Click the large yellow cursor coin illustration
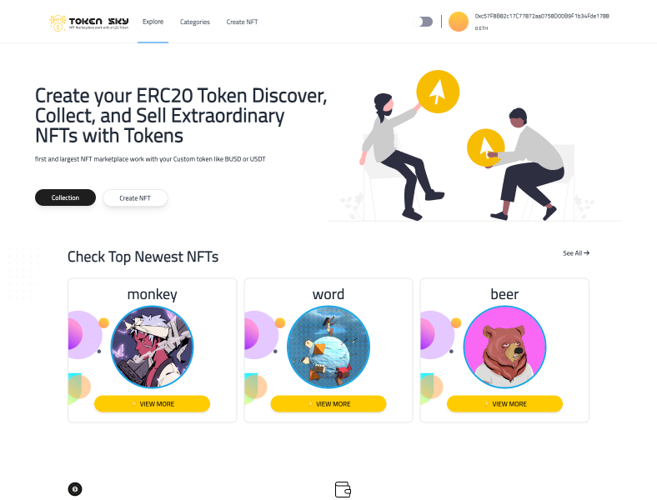 coord(438,92)
